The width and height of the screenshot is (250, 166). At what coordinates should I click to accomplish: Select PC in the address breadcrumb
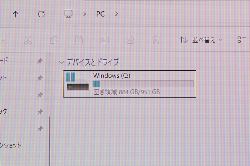click(101, 14)
